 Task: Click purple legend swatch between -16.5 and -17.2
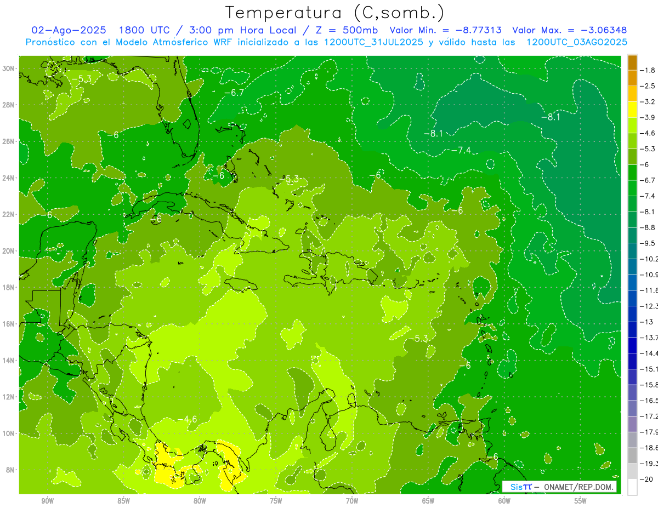[x=632, y=408]
